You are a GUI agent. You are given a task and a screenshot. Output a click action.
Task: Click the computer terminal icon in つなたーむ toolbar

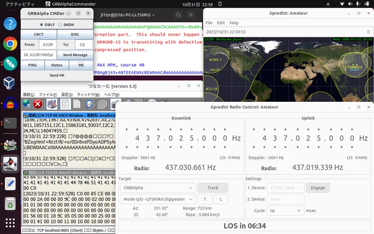pyautogui.click(x=52, y=104)
